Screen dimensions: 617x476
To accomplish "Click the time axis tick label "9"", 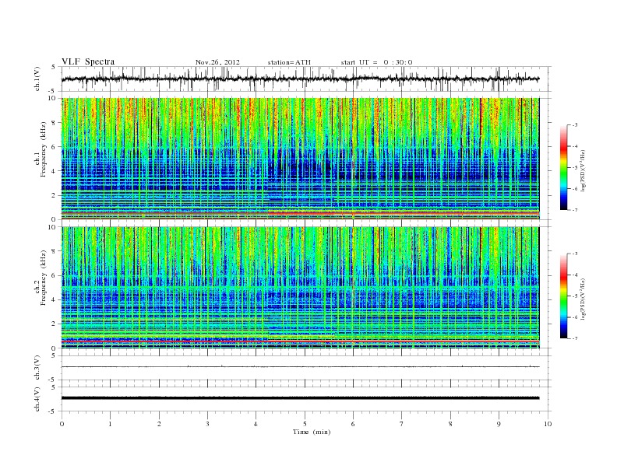I will tap(499, 424).
